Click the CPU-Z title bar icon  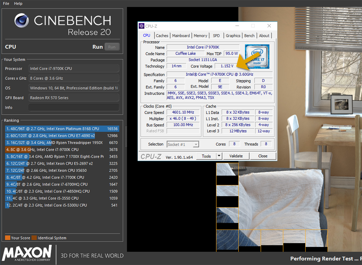coord(142,26)
